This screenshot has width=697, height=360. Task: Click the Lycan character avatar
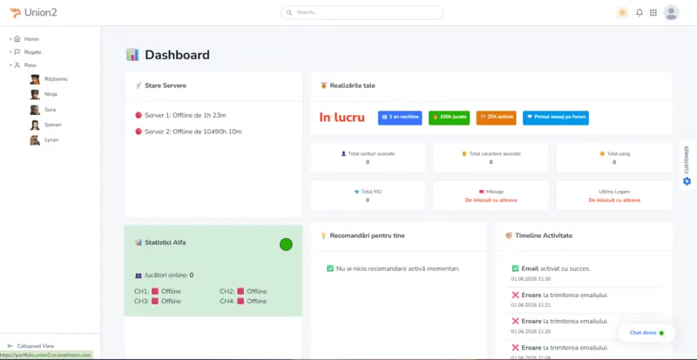35,140
